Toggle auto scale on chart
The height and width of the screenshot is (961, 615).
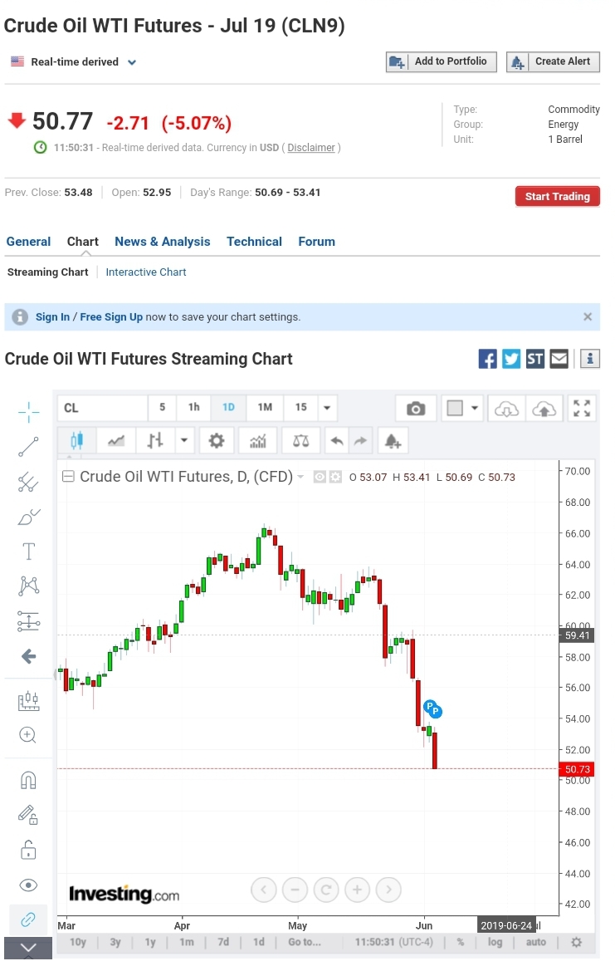(x=536, y=942)
